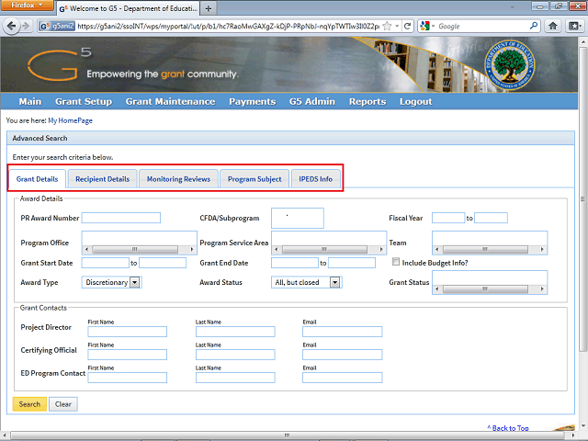Click ED Program Contact Last Name field
Screen dimensions: 588x441
point(235,378)
